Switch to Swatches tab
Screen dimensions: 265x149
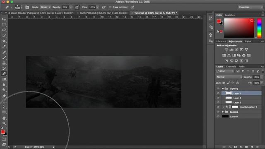point(229,15)
